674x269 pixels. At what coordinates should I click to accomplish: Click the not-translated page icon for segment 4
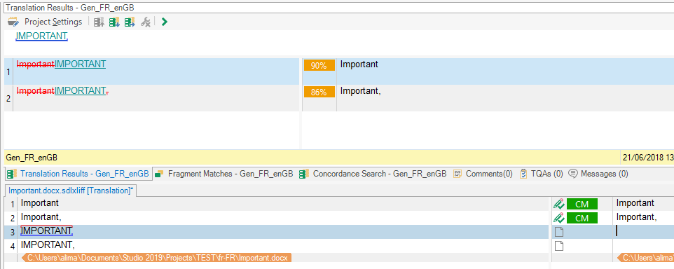click(x=558, y=246)
